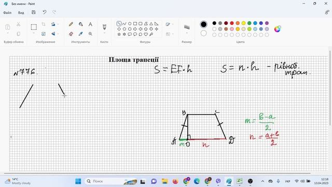This screenshot has width=332, height=187.
Task: Expand the Selection options dropdown arrow
Action: [x=34, y=33]
